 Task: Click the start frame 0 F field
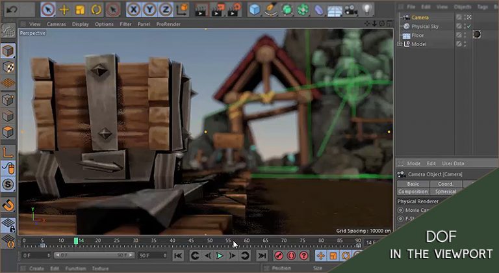coord(36,255)
